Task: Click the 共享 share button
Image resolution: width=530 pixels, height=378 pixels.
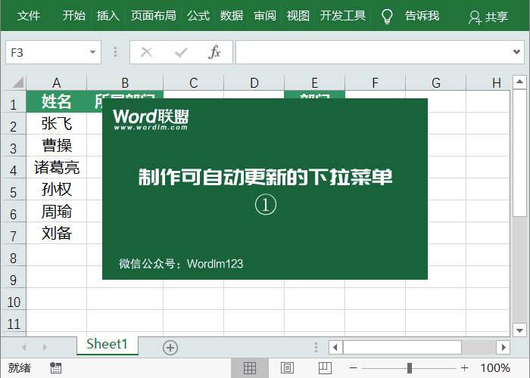Action: coord(488,17)
